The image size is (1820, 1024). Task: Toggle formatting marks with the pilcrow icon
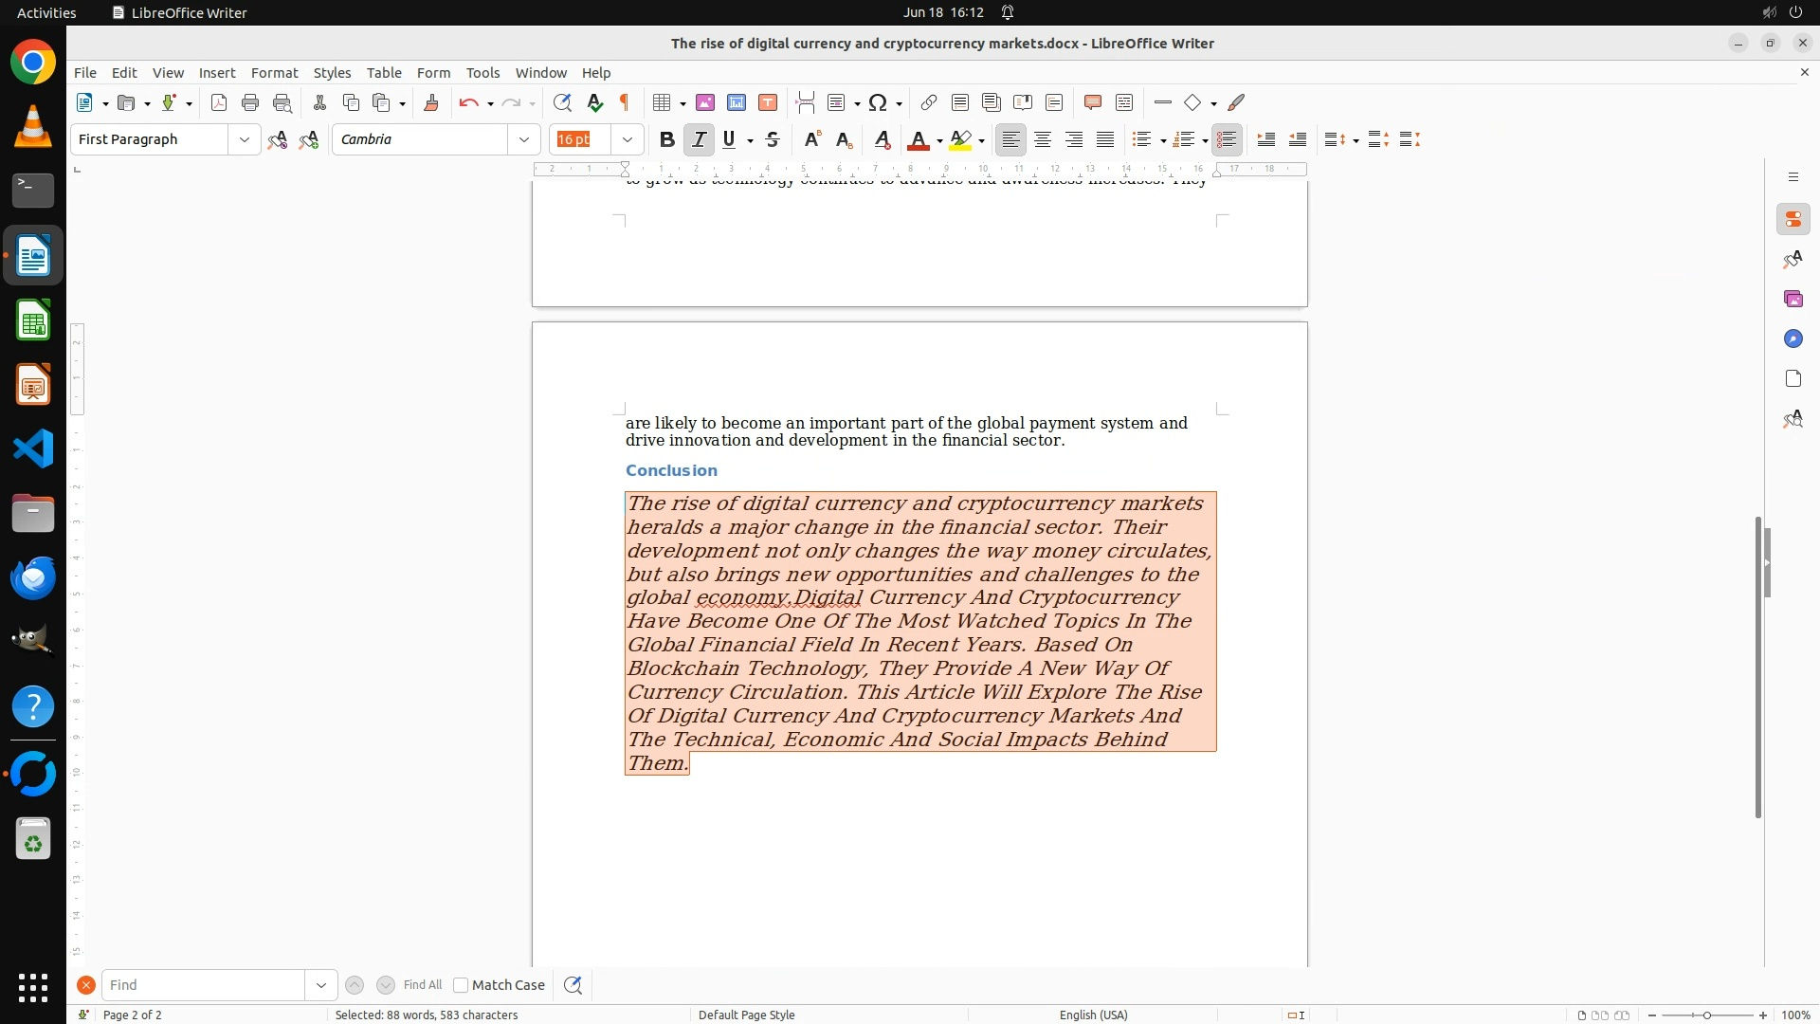pyautogui.click(x=625, y=102)
